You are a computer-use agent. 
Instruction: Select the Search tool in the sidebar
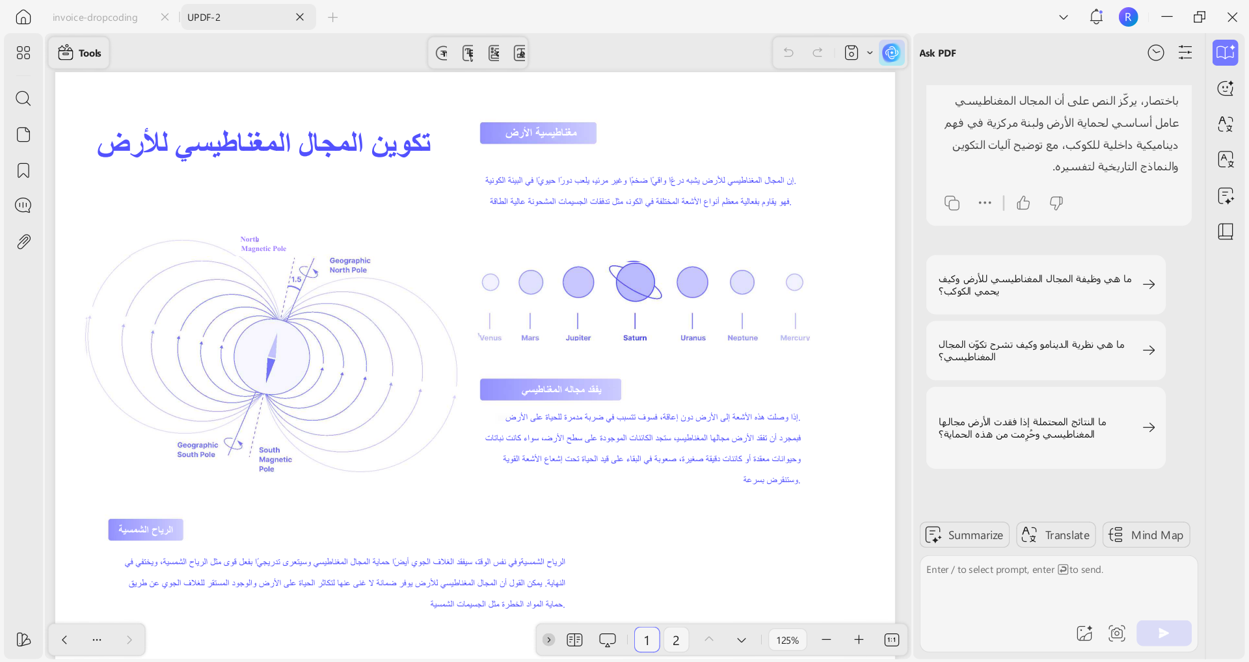pyautogui.click(x=23, y=98)
